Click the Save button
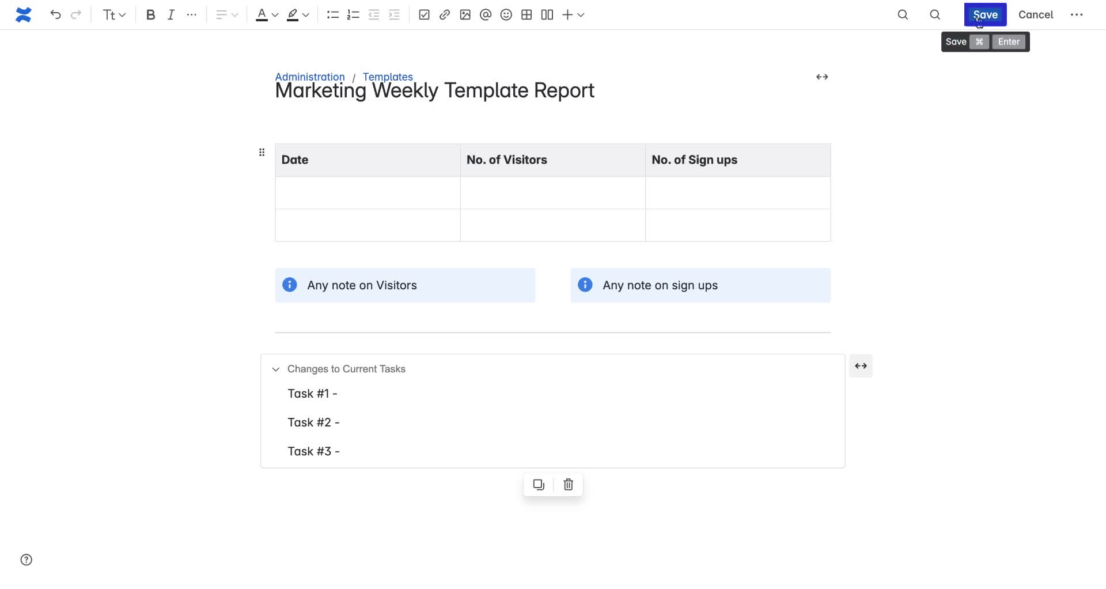The height and width of the screenshot is (589, 1106). 985,15
